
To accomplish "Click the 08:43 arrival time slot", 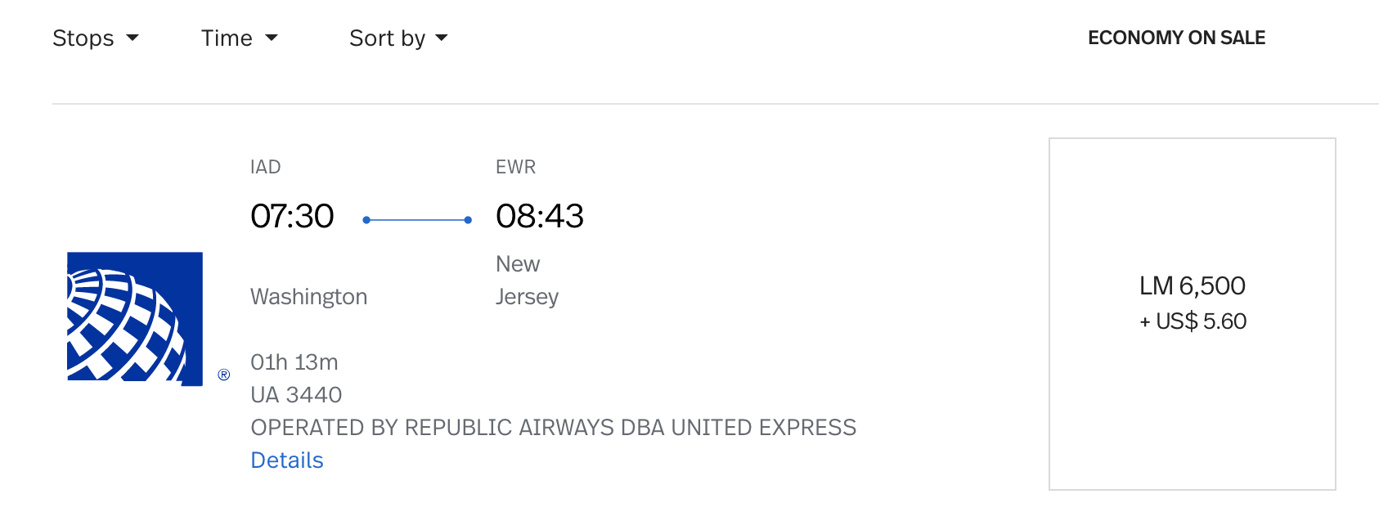I will point(541,216).
